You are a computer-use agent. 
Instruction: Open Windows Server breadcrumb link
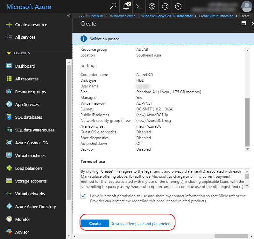123,16
